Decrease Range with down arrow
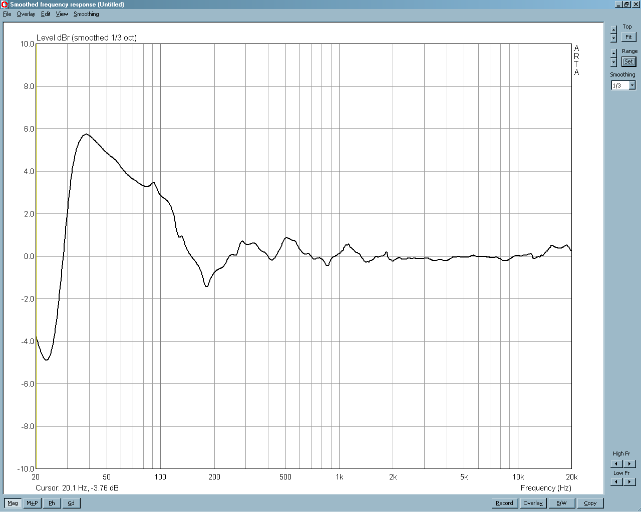This screenshot has height=512, width=641. pos(614,62)
